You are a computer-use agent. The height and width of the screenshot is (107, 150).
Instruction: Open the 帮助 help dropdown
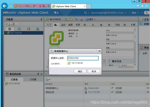coord(135,13)
